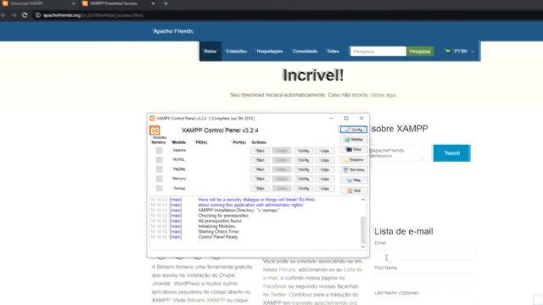Click the Tweet! button
543x305 pixels.
pyautogui.click(x=451, y=153)
